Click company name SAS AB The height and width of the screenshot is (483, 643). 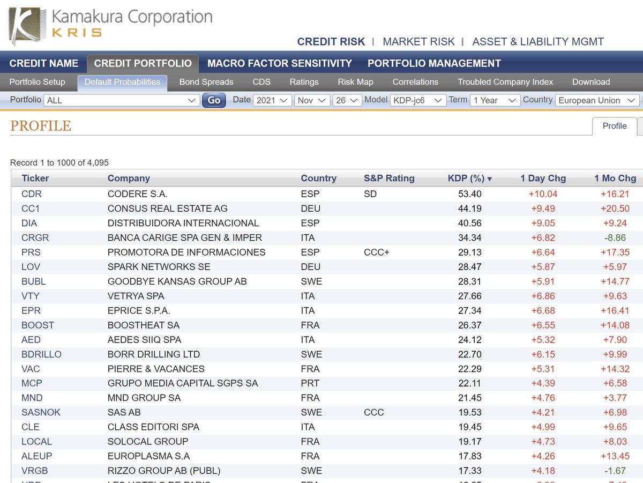point(124,412)
